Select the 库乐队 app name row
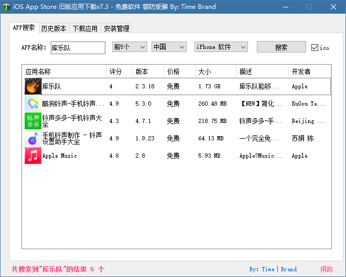This screenshot has height=277, width=346. [51, 86]
